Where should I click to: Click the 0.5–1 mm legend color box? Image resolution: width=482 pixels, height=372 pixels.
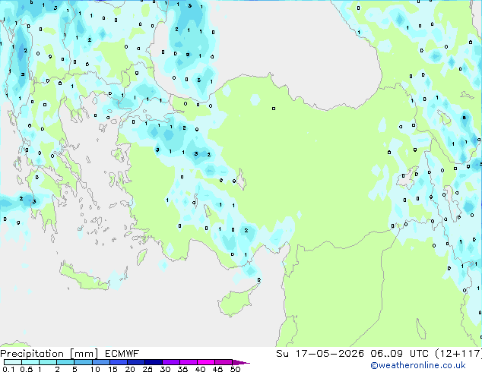[x=30, y=362]
